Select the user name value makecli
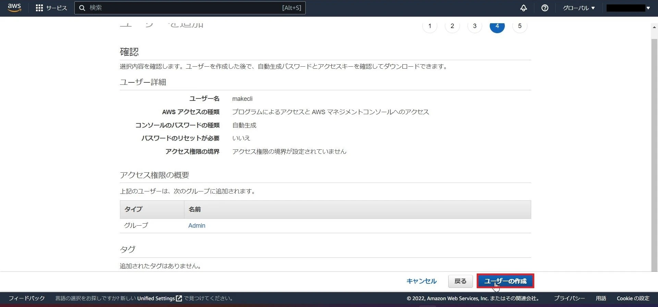Viewport: 658px width, 307px height. point(242,99)
